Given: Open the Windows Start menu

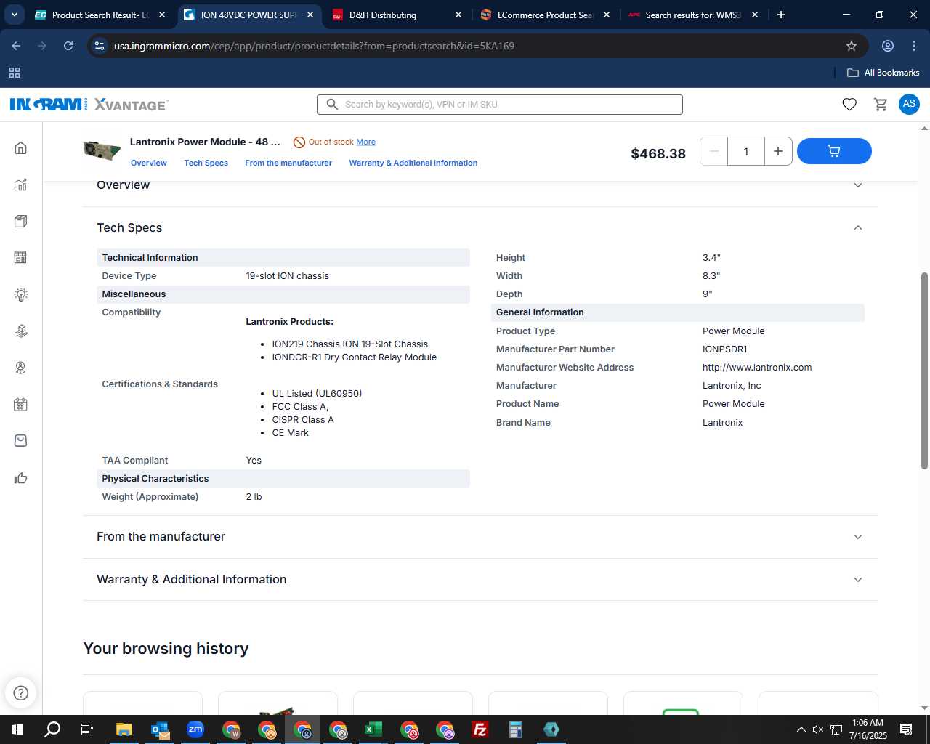Looking at the screenshot, I should 17,729.
